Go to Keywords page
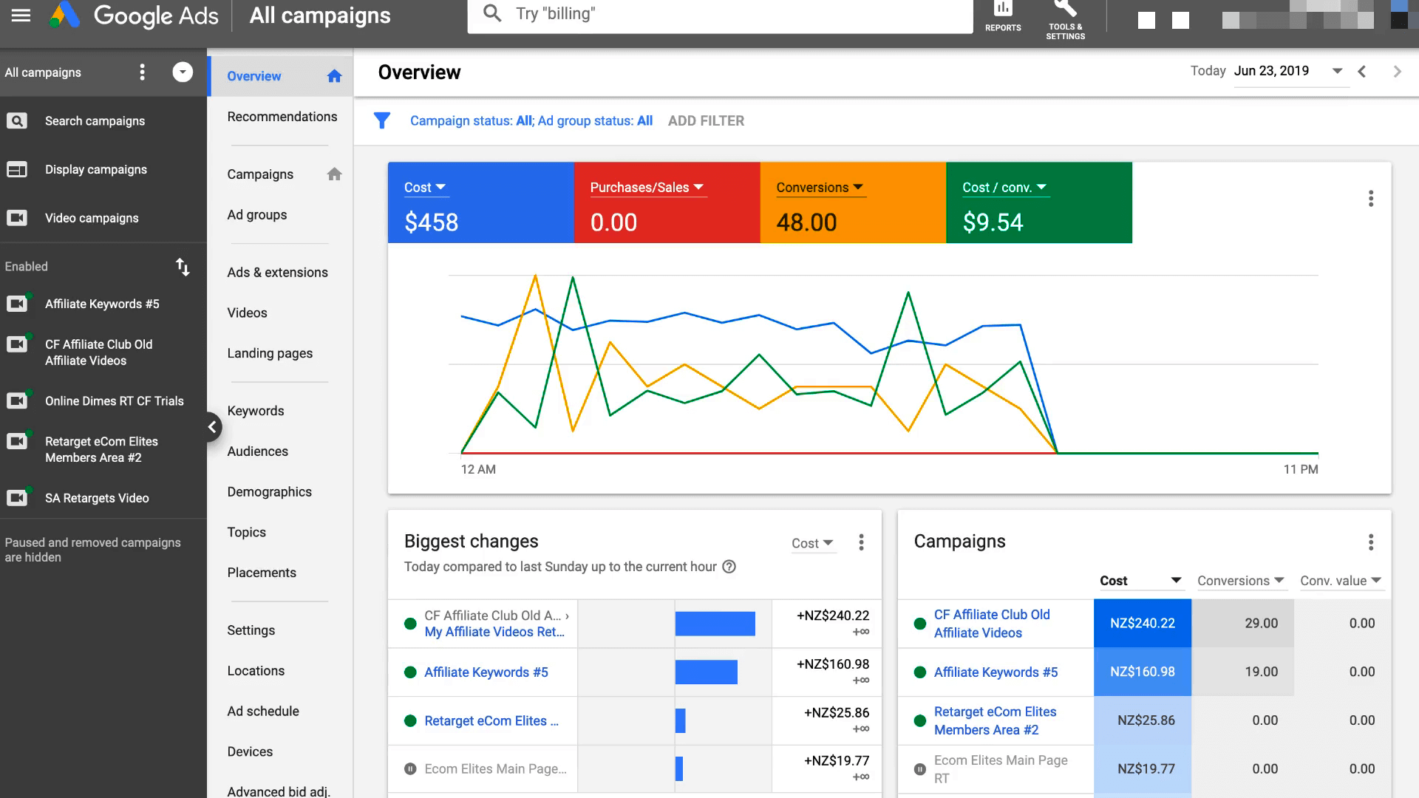 (x=256, y=411)
